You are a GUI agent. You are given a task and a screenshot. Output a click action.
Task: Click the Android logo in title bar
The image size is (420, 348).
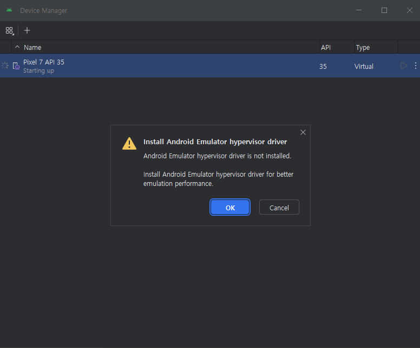[x=9, y=10]
